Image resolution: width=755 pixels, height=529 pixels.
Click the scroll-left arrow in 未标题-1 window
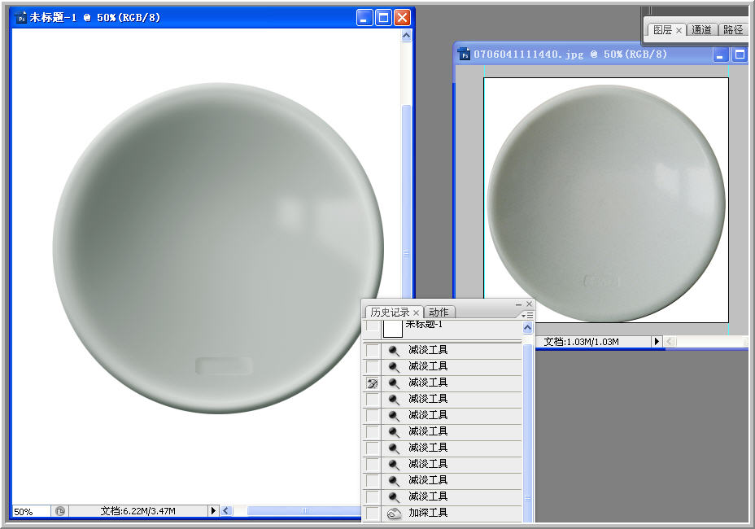pyautogui.click(x=226, y=511)
